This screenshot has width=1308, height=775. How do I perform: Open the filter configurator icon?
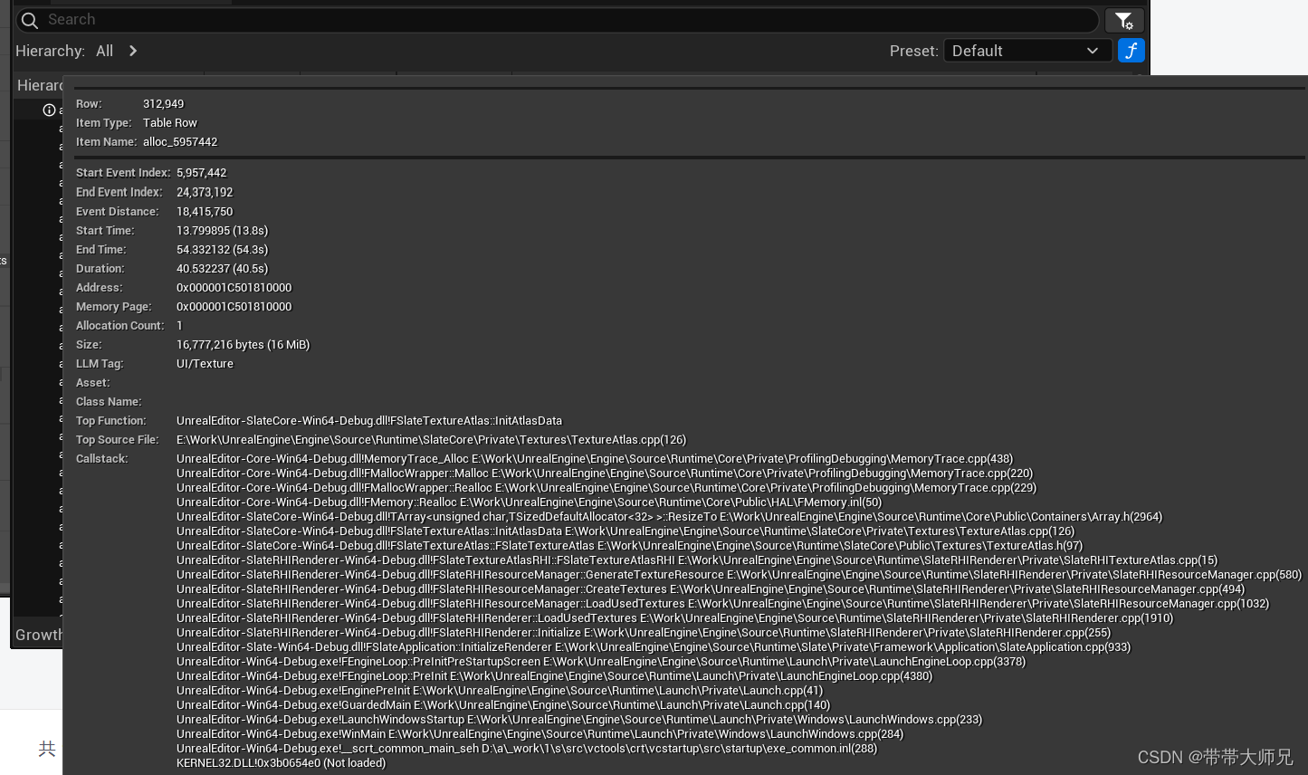(1124, 20)
